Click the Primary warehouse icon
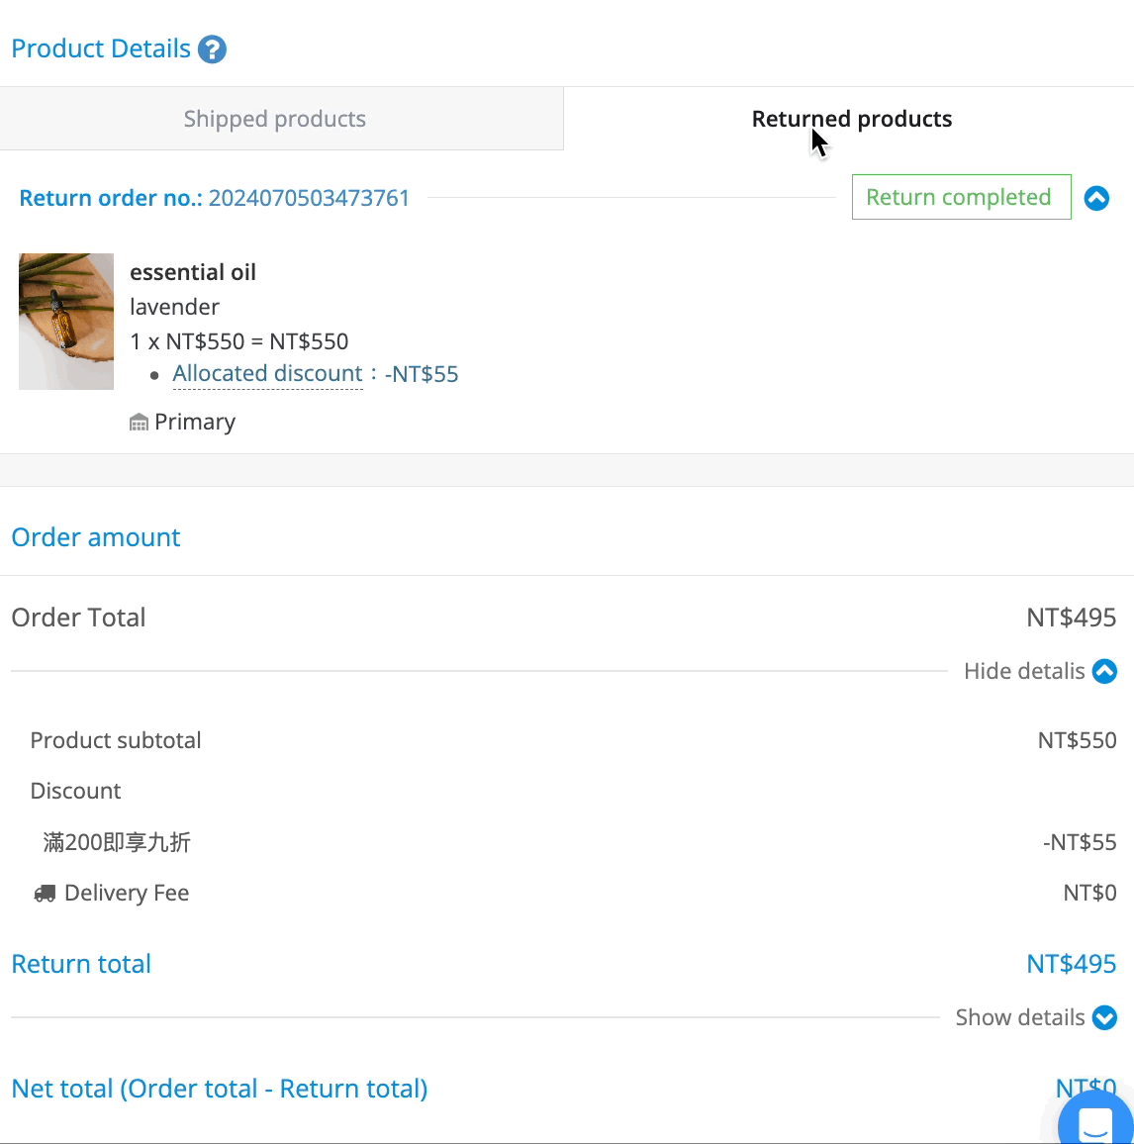This screenshot has width=1134, height=1144. point(139,423)
